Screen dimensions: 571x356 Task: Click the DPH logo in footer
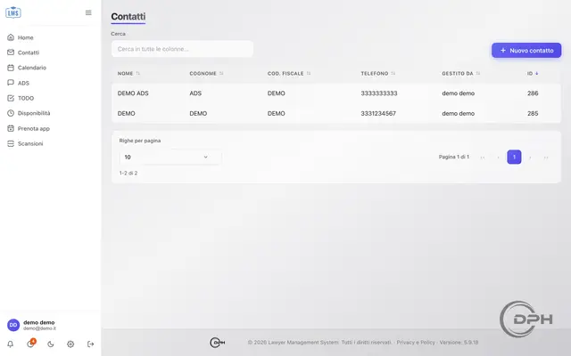218,342
